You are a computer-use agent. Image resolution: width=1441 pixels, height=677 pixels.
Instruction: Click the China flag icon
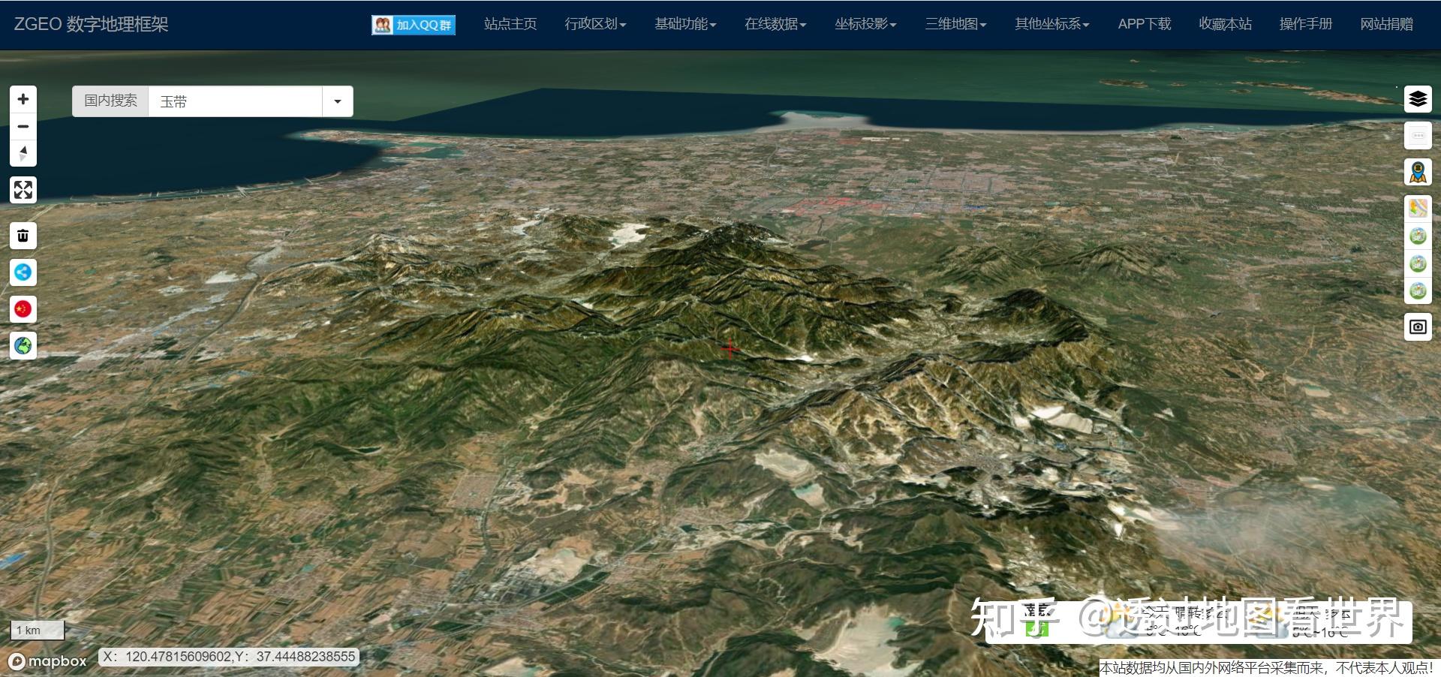(23, 308)
